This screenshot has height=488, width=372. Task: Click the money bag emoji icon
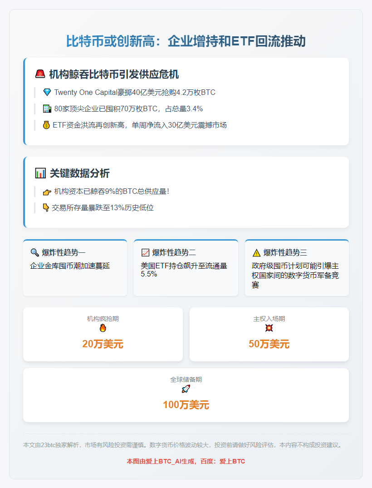46,125
